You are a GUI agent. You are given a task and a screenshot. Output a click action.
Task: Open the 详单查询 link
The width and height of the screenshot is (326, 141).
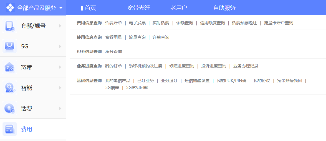(161, 37)
